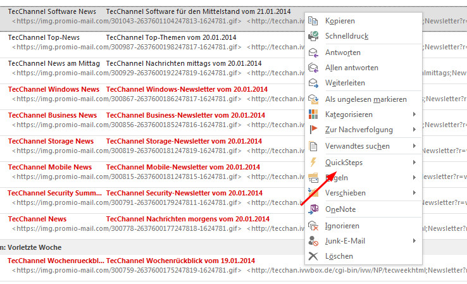Screen dimensions: 467x284
Task: Click the Allen antworten reply-all icon
Action: (313, 68)
